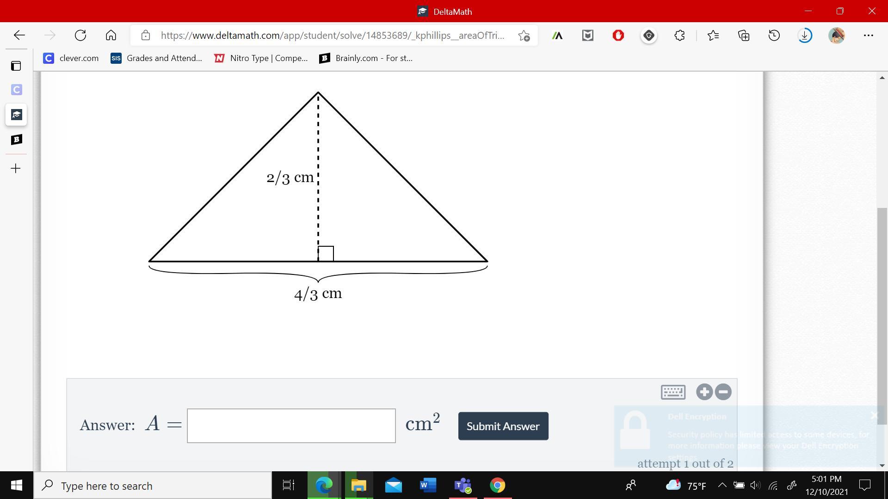Switch to the Brainly vertical tab
The width and height of the screenshot is (888, 499).
[16, 140]
